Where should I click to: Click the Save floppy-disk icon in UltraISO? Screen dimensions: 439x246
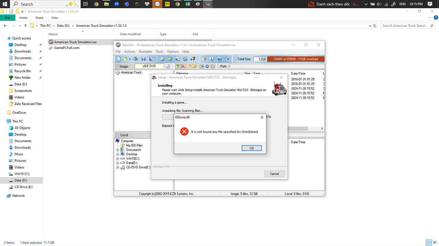(x=143, y=59)
